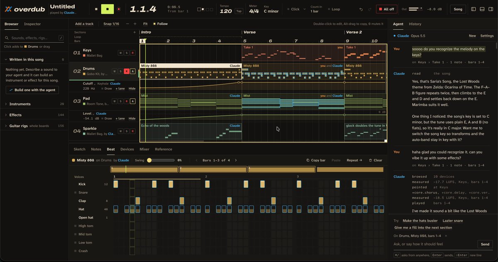Click the record button in the transport
The height and width of the screenshot is (262, 498).
coord(119,9)
